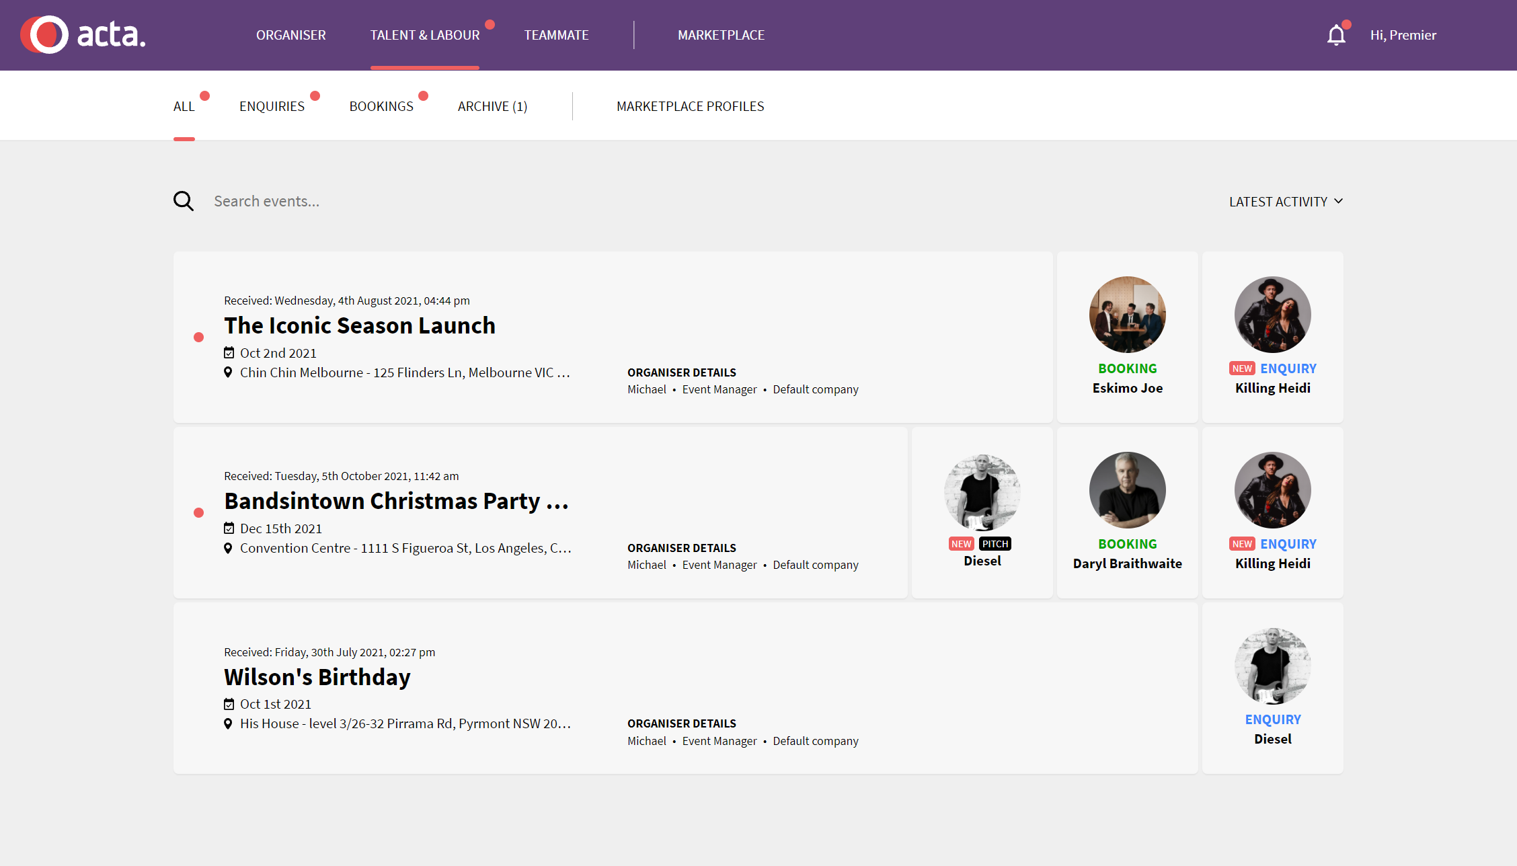Click 'Michael • Event Manager' in Bandsintown row
This screenshot has width=1517, height=866.
click(x=692, y=565)
